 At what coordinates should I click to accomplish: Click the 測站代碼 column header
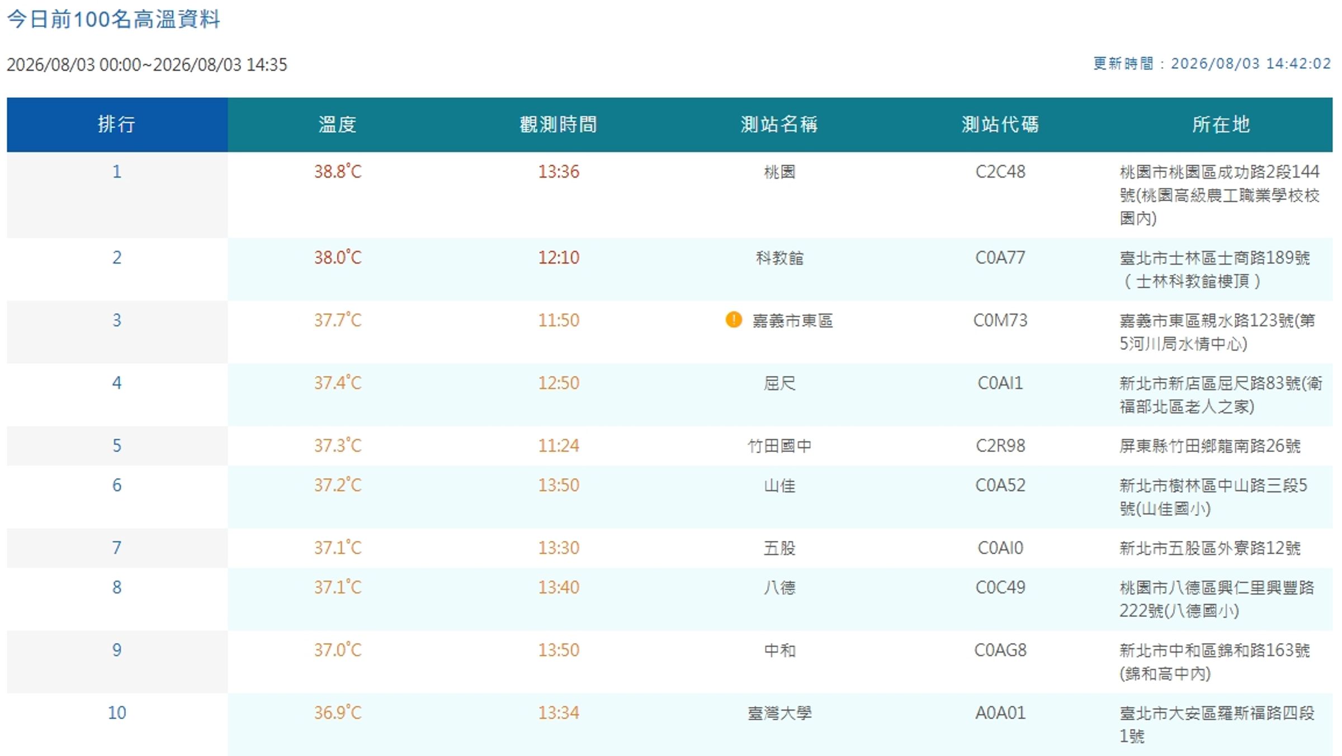pyautogui.click(x=1000, y=124)
